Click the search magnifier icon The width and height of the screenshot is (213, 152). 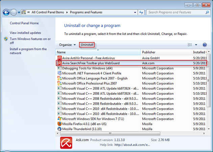tap(207, 13)
